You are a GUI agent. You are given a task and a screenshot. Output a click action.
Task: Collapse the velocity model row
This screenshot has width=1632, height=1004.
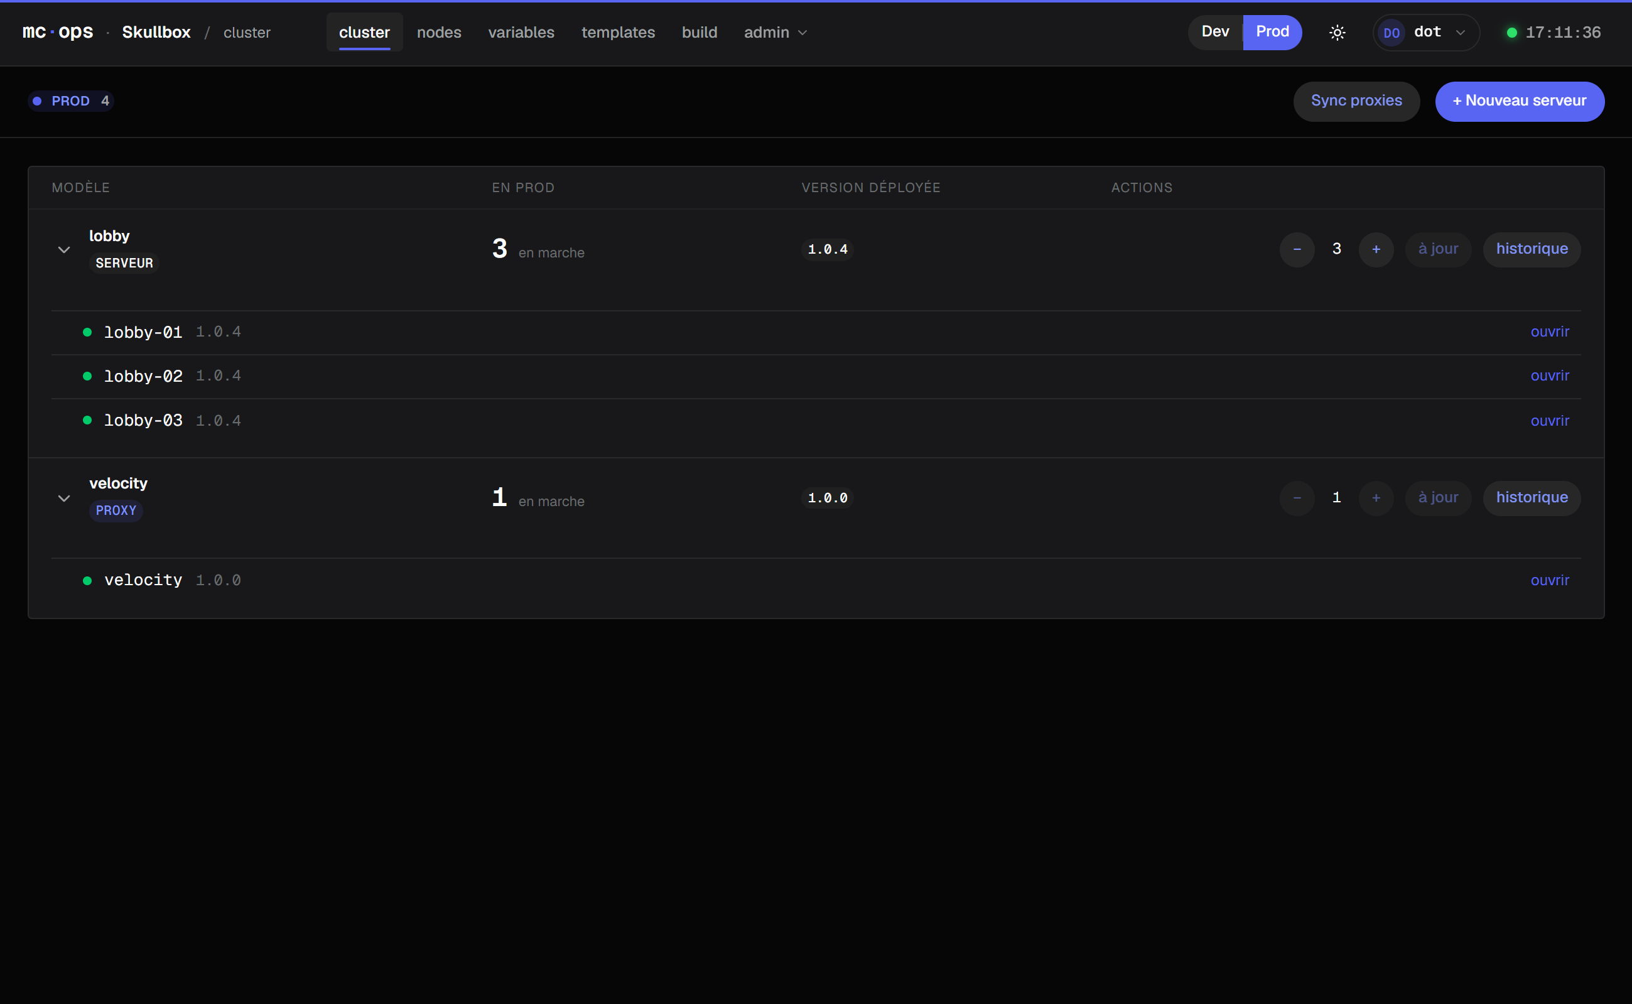(x=64, y=498)
